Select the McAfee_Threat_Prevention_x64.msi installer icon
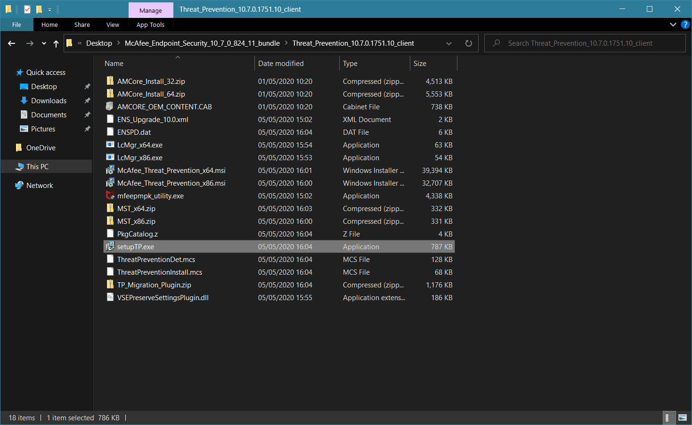 [110, 171]
